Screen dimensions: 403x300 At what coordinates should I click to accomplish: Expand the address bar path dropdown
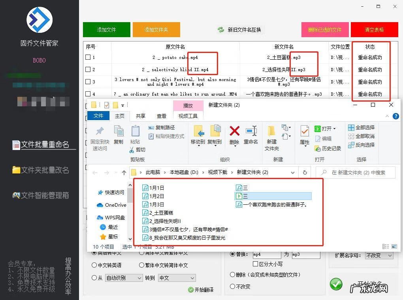coord(293,172)
